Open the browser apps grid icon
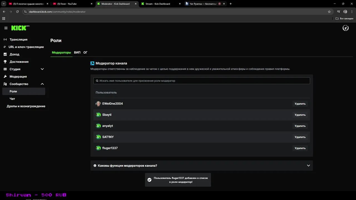The height and width of the screenshot is (200, 356). [4, 19]
